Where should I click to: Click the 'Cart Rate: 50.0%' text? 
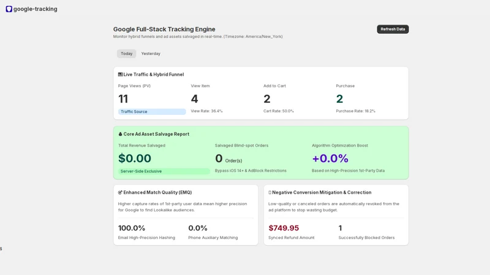[279, 111]
